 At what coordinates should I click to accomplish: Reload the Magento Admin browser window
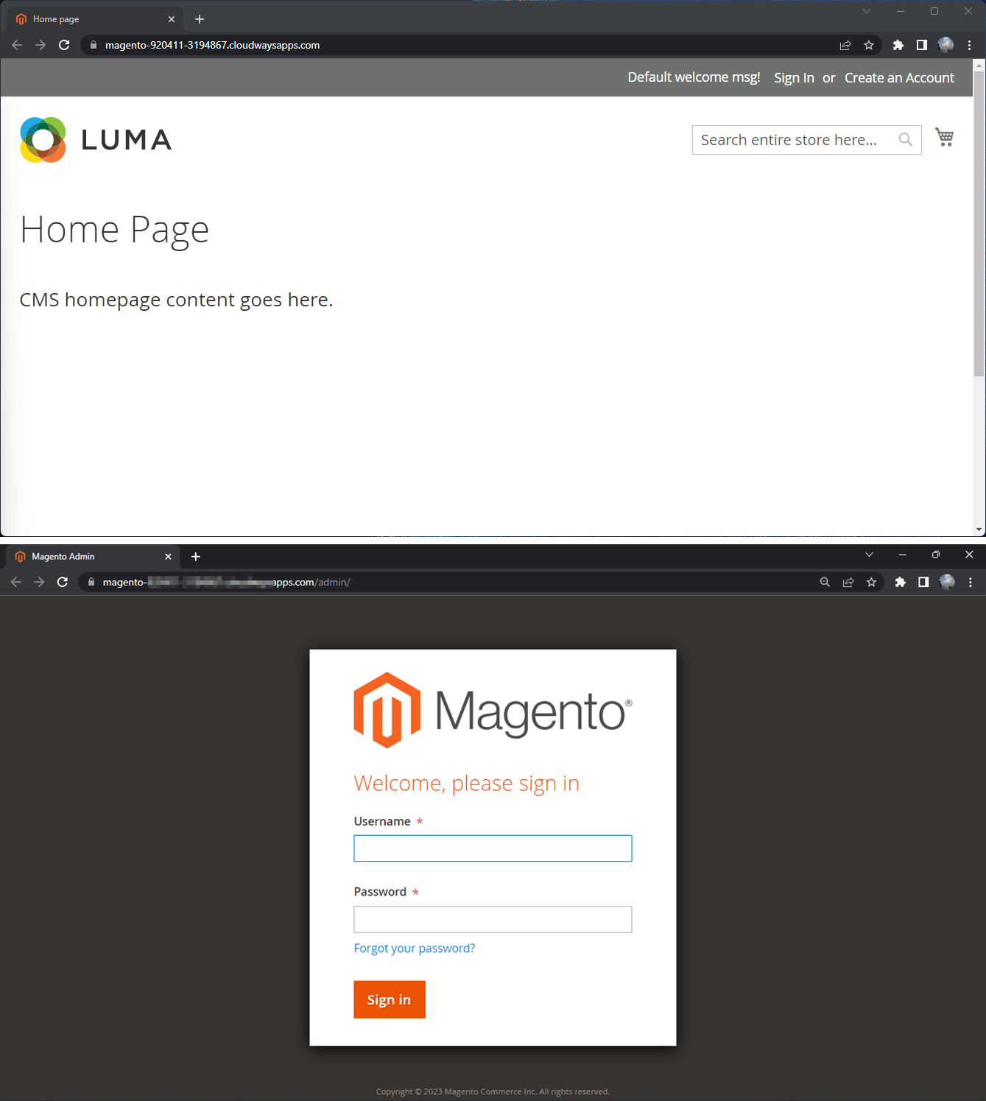[x=63, y=582]
